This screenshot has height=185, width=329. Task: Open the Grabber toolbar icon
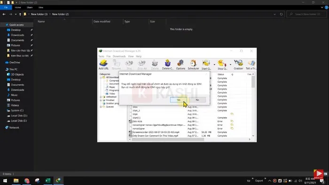point(238,64)
